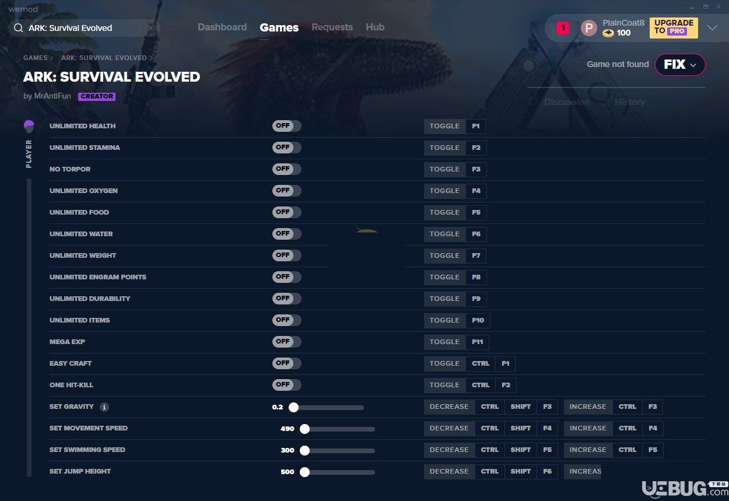Adjust the Set Movement Speed slider
729x501 pixels.
point(338,429)
